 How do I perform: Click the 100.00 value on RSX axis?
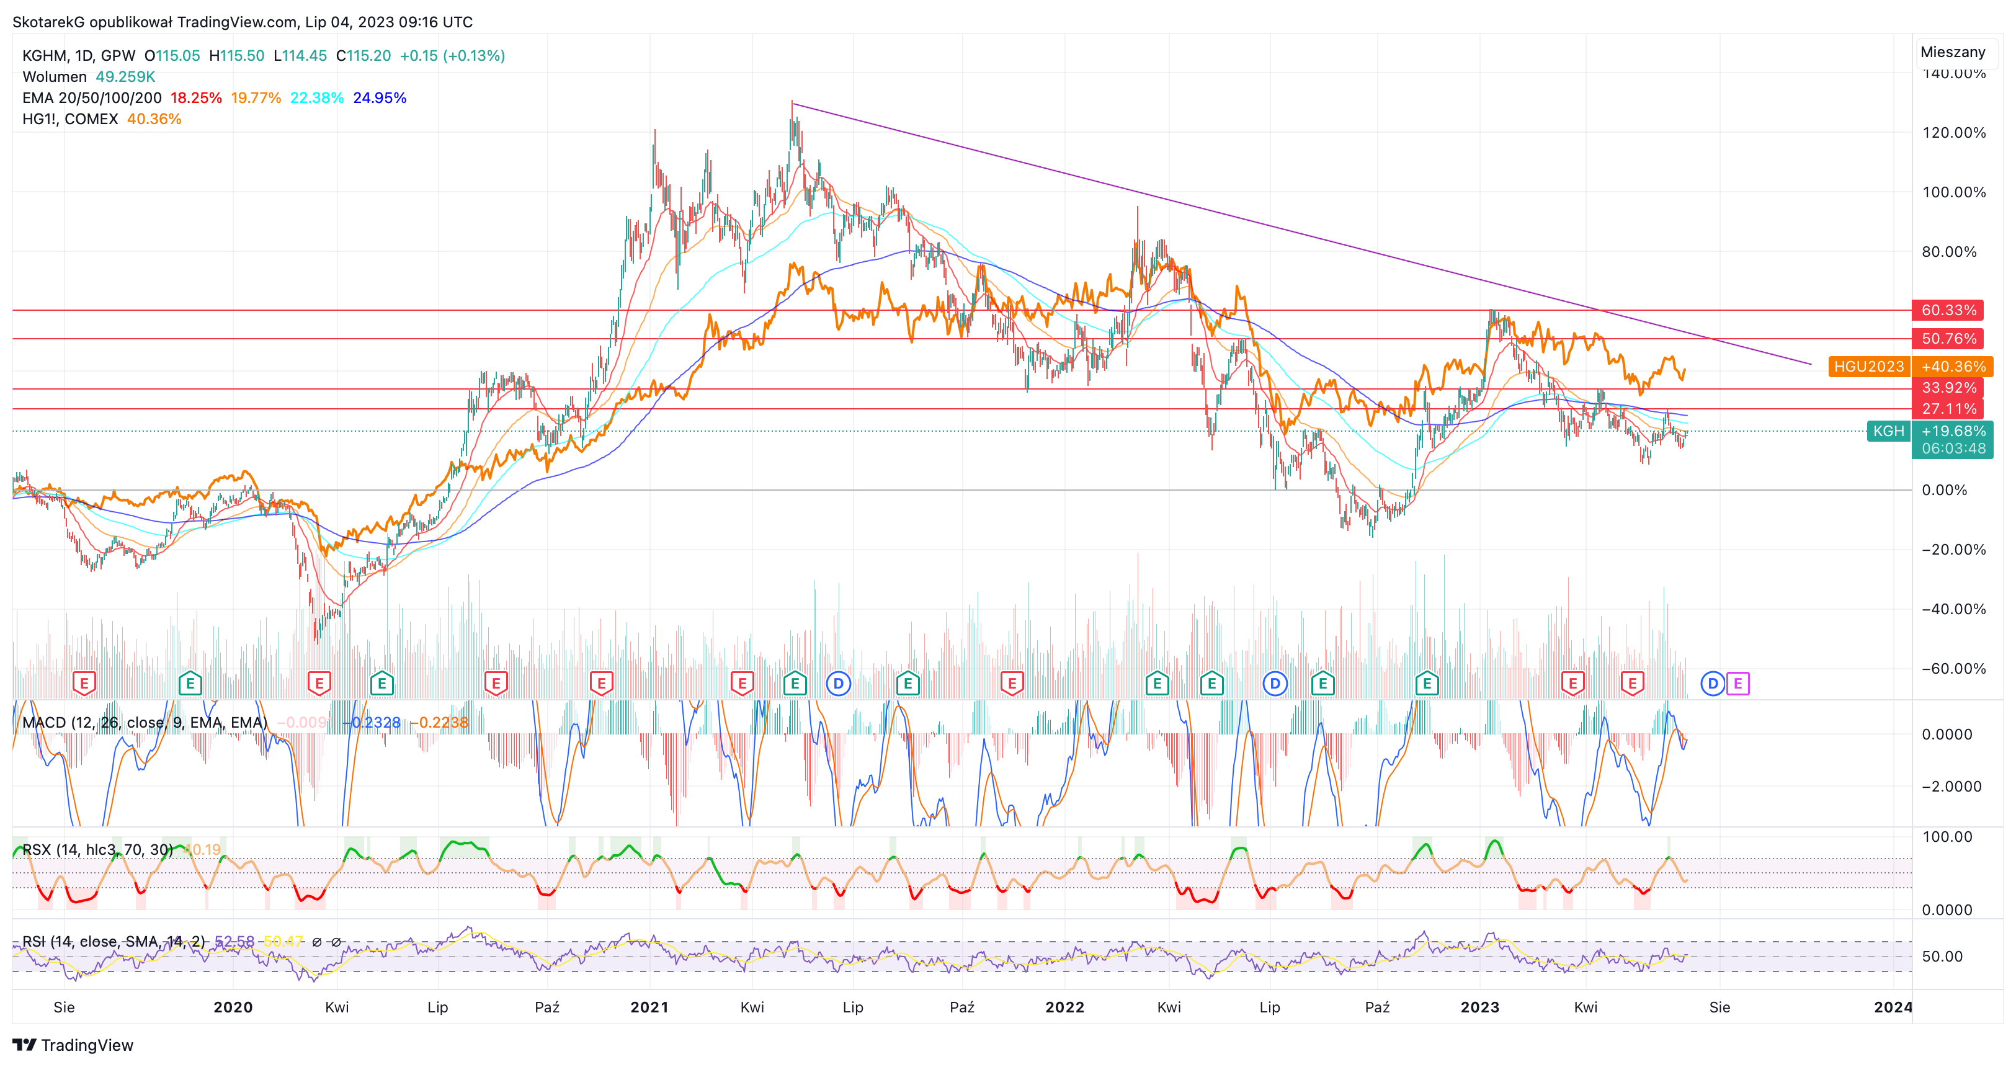coord(1947,836)
